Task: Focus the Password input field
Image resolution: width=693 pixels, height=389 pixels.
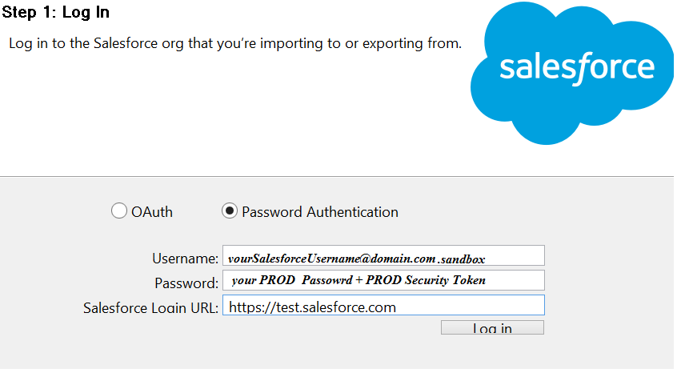Action: coord(383,280)
